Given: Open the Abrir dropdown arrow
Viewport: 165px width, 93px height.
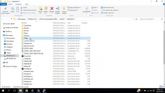Looking at the screenshot, I should [97, 7].
